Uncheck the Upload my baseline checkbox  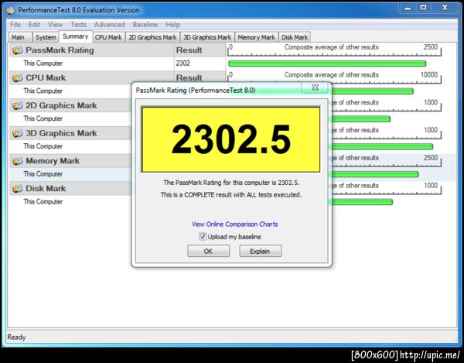coord(203,237)
